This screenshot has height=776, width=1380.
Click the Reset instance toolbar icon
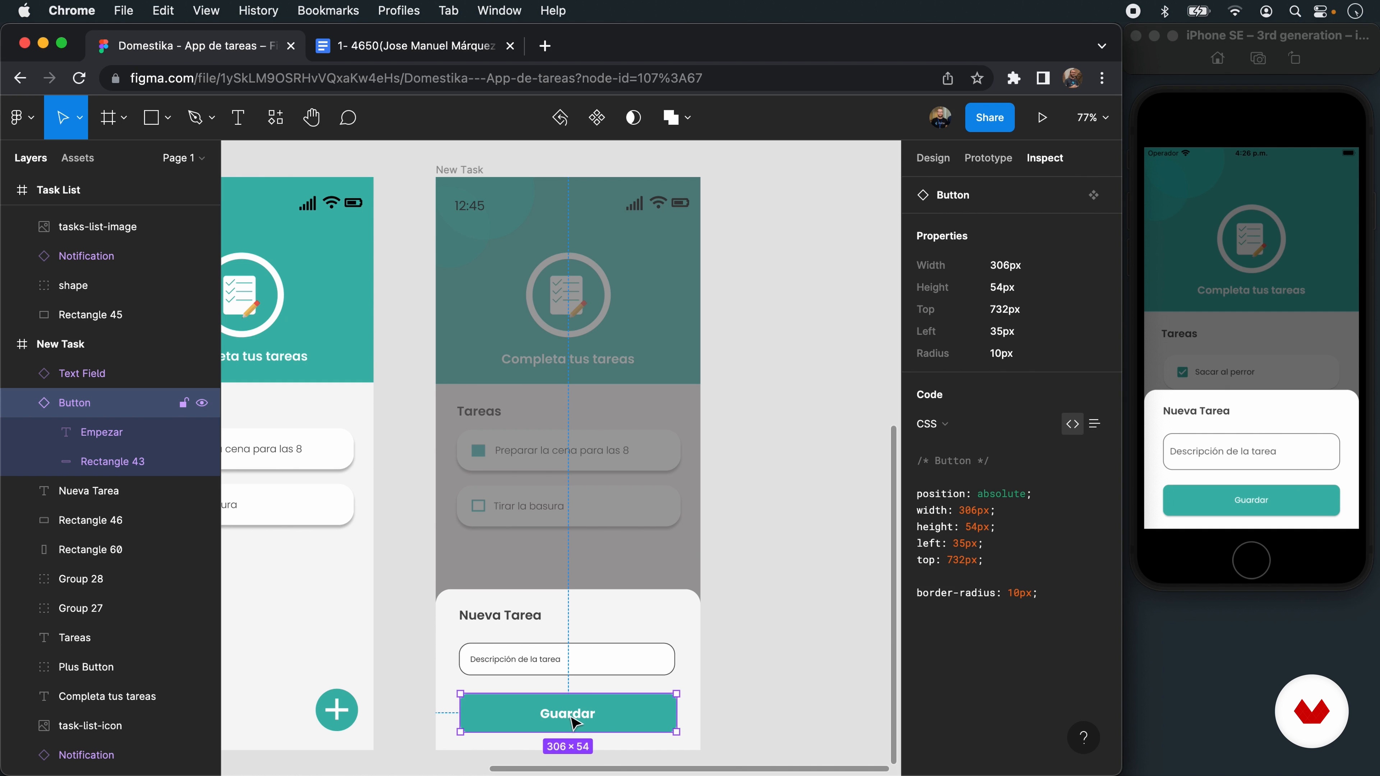560,117
